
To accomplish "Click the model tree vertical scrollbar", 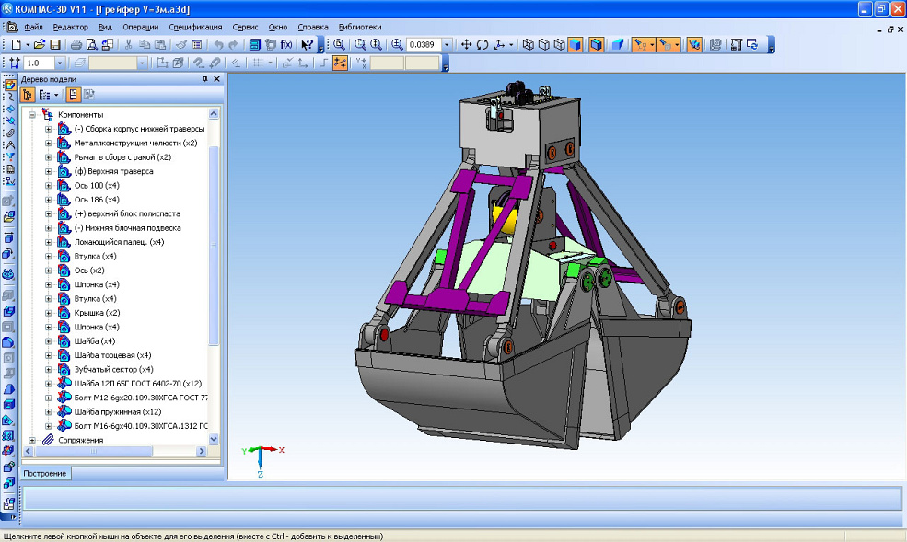I will click(215, 239).
